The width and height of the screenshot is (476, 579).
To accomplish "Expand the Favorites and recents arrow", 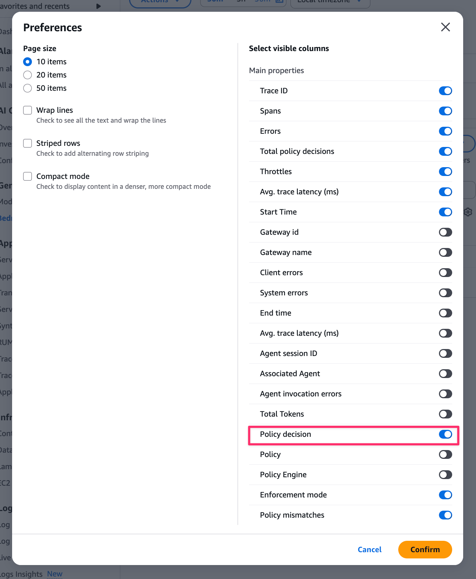I will coord(98,6).
